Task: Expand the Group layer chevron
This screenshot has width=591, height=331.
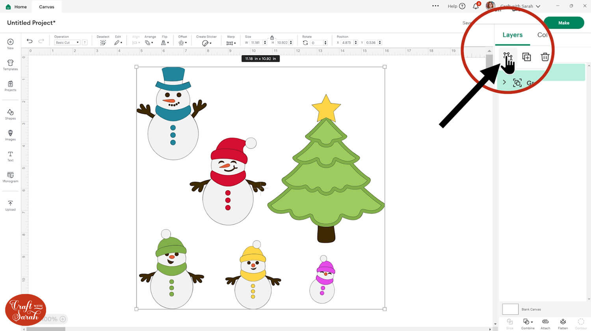Action: [x=504, y=82]
